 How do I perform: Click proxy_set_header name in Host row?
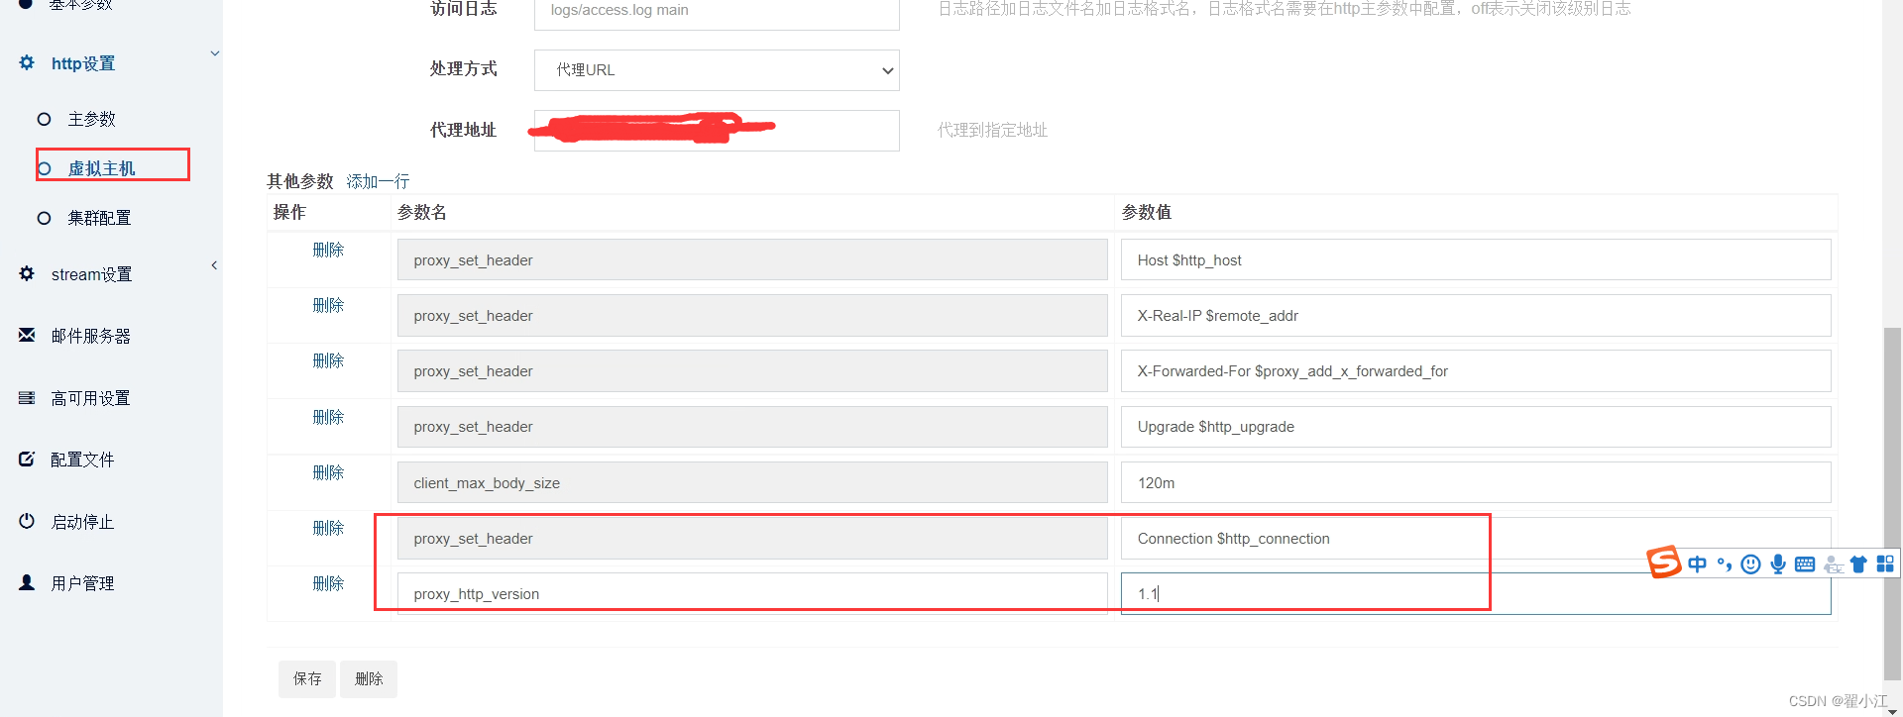point(752,259)
